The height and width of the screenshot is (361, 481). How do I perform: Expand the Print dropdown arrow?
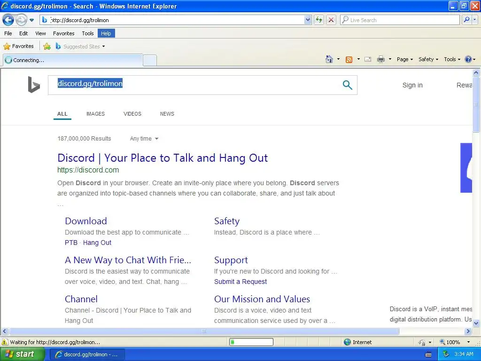click(x=390, y=59)
